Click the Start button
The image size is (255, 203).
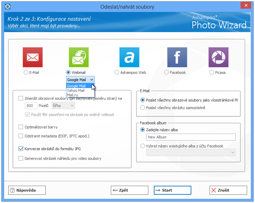[x=172, y=190]
